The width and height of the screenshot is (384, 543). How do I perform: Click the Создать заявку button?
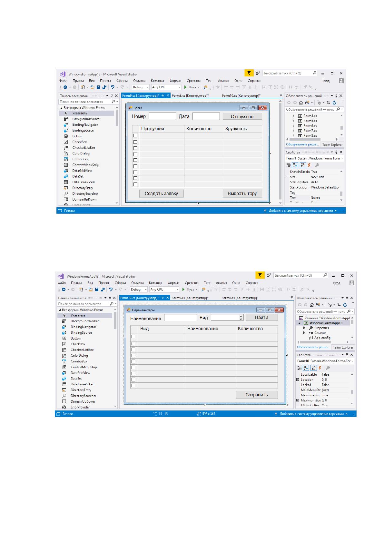(162, 193)
